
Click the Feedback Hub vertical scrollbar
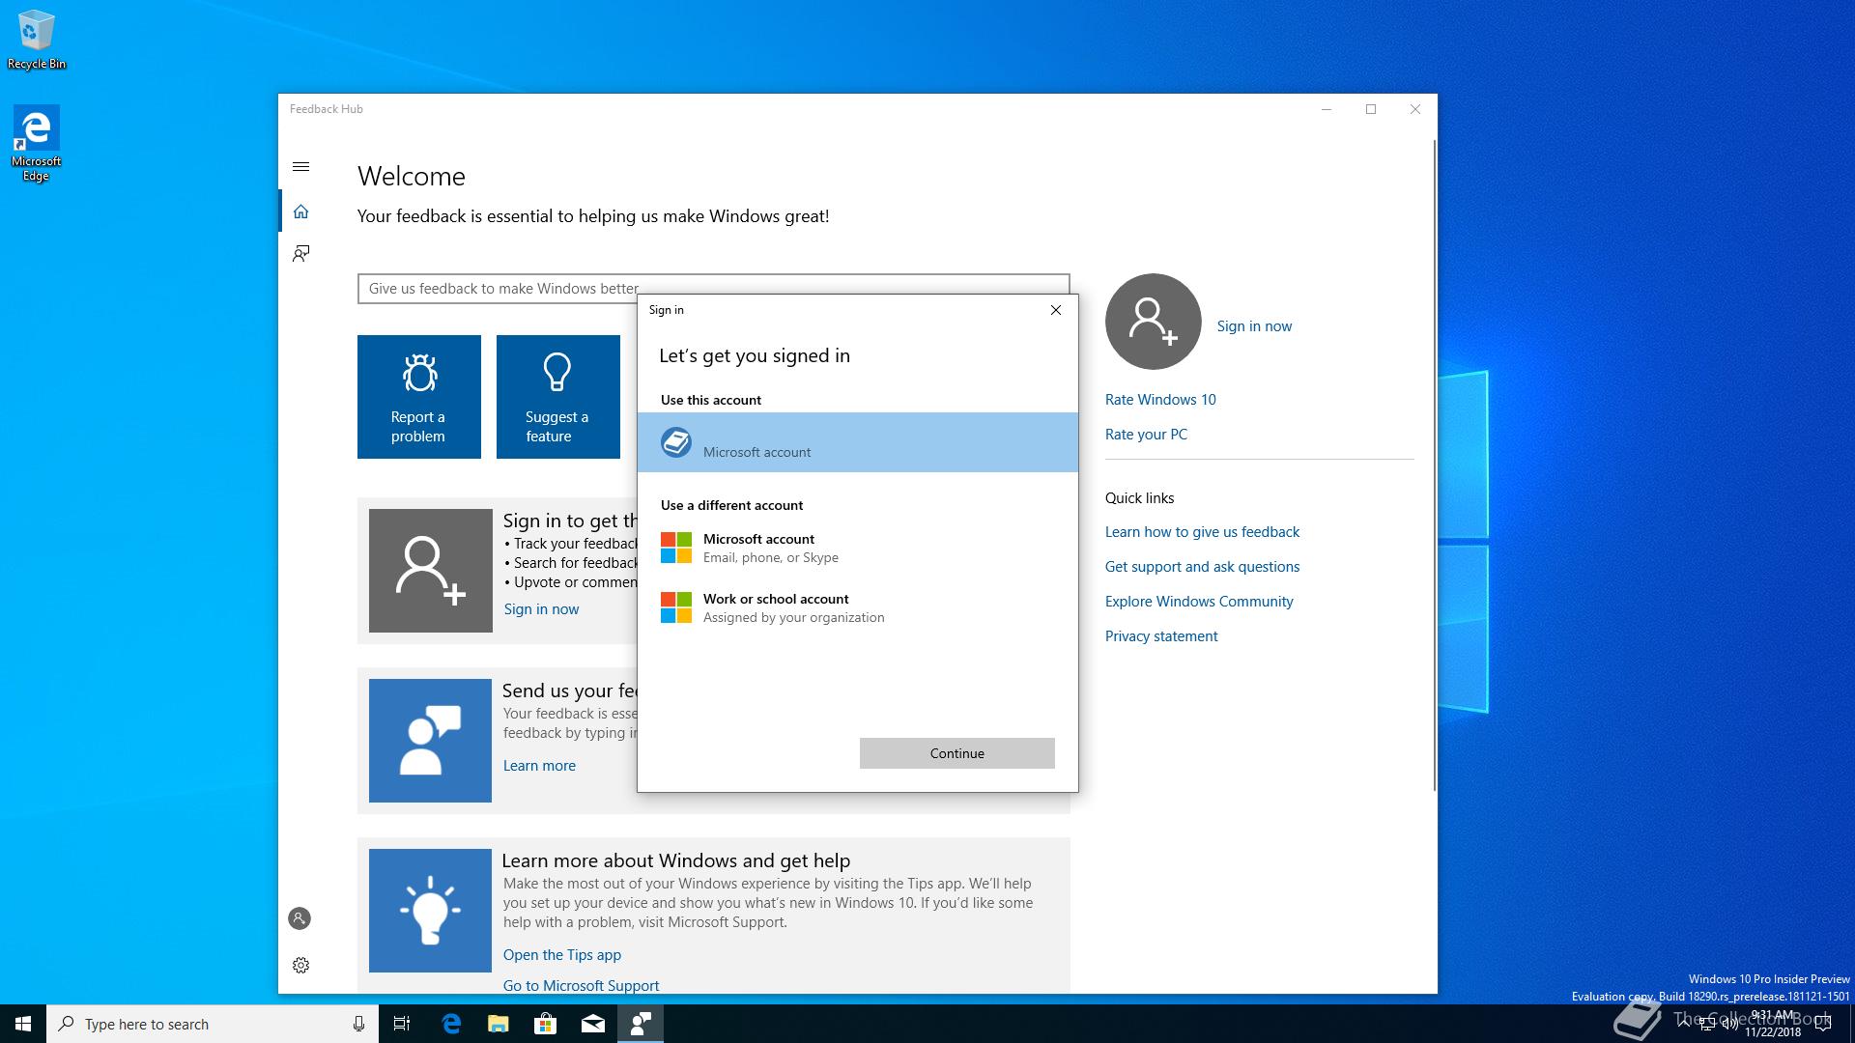tap(1434, 464)
